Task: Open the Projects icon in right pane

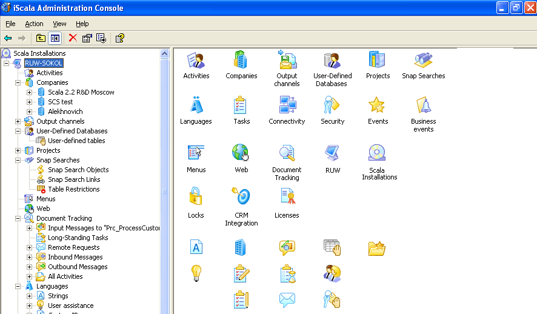Action: coord(378,59)
